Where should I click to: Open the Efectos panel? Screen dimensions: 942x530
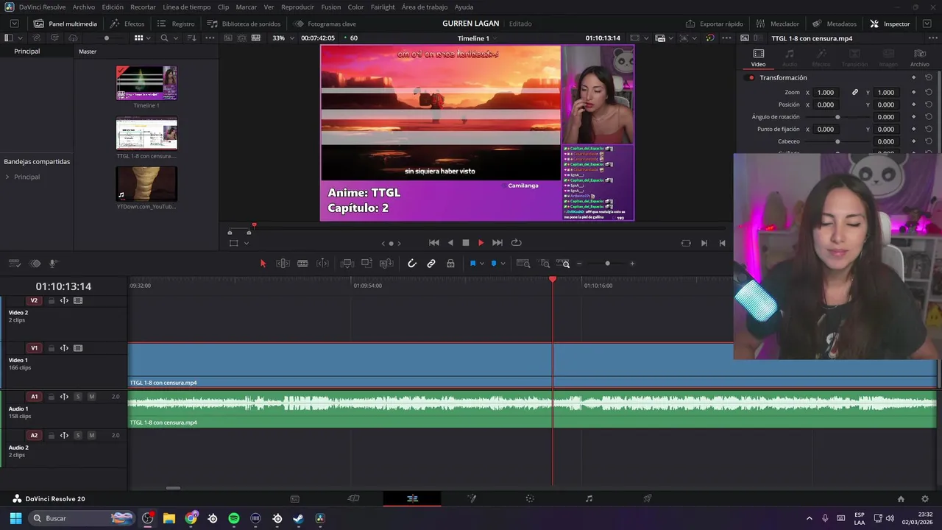point(127,24)
